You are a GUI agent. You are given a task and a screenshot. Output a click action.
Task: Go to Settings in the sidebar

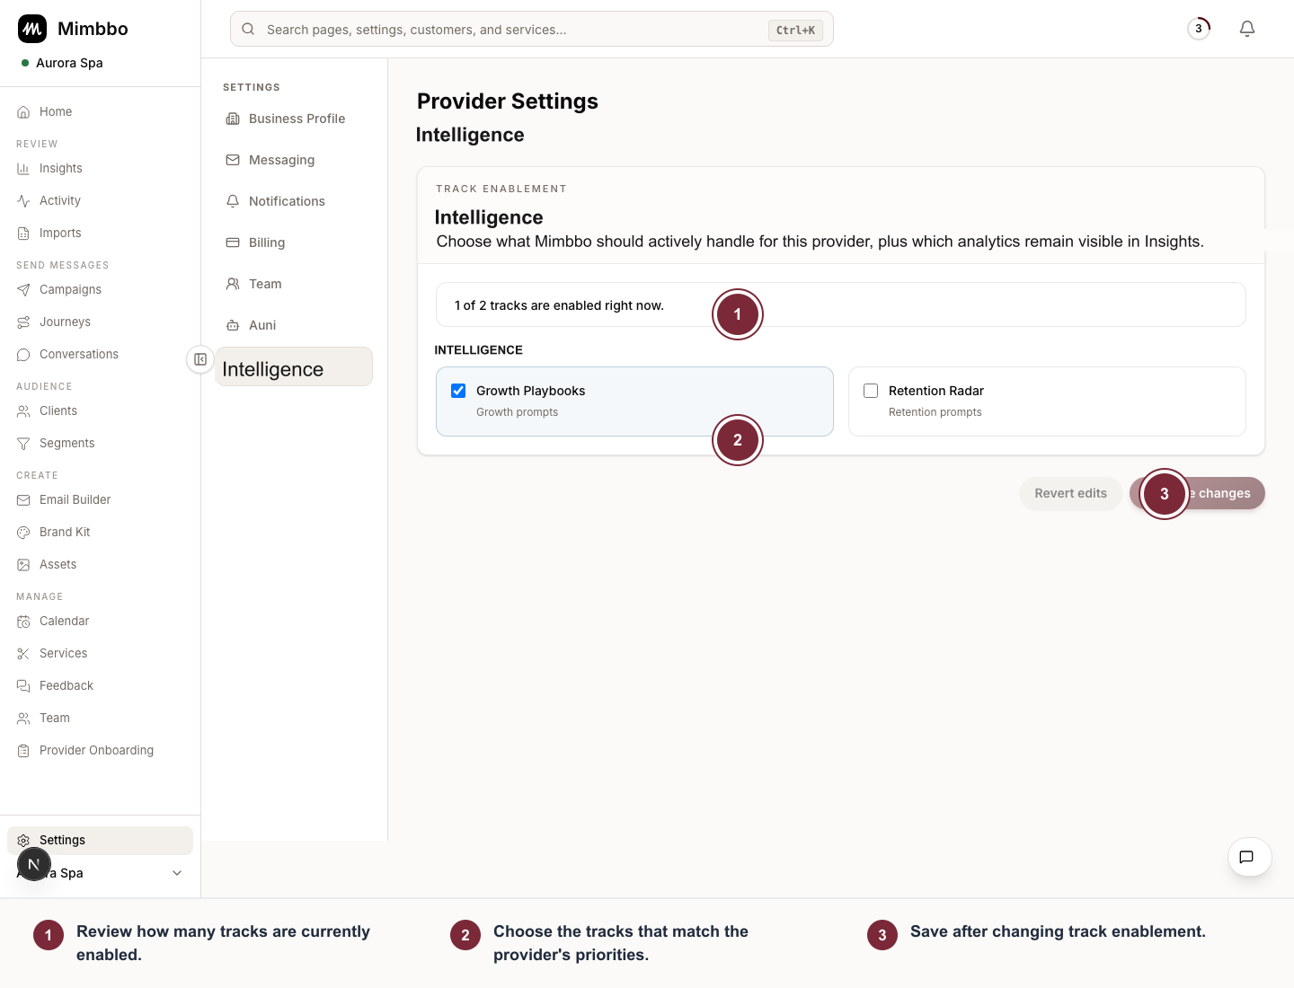point(100,841)
